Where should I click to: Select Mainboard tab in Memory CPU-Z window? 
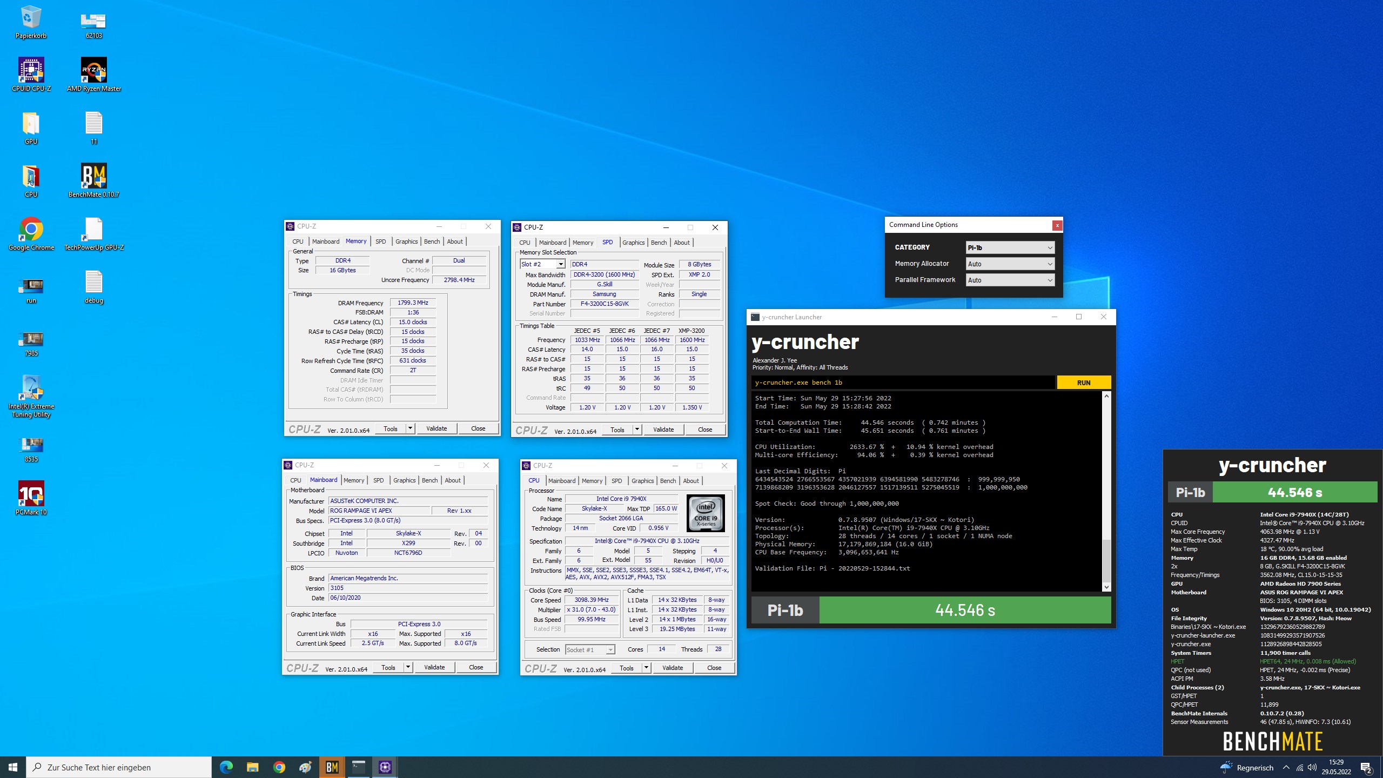(x=326, y=242)
